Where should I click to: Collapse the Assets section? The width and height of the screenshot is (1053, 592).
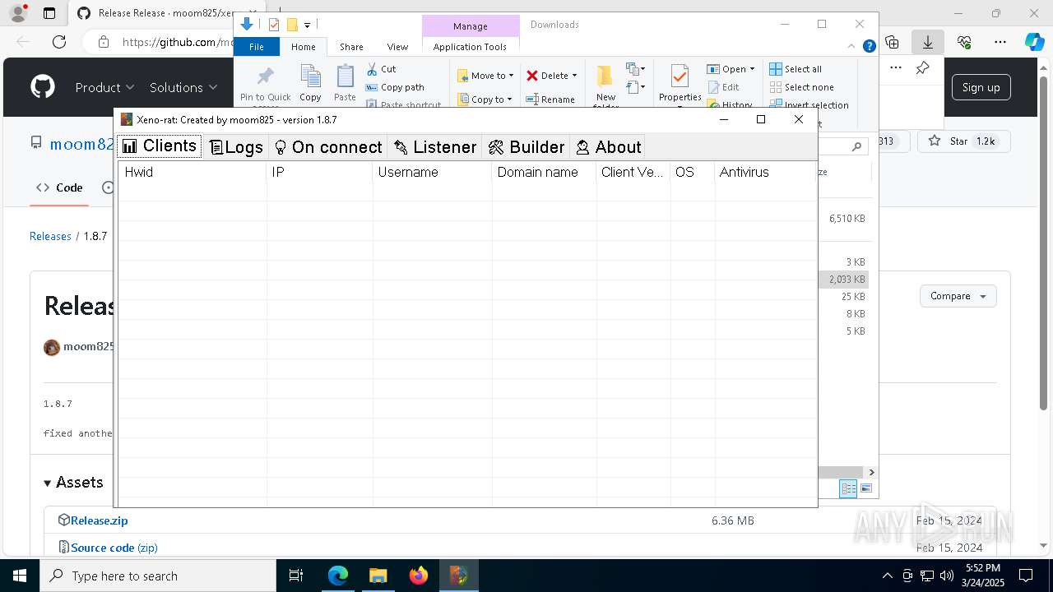pyautogui.click(x=73, y=483)
